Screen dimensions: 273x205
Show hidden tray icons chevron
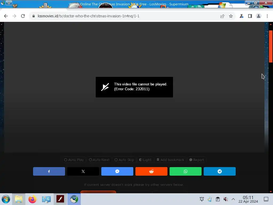click(x=233, y=199)
